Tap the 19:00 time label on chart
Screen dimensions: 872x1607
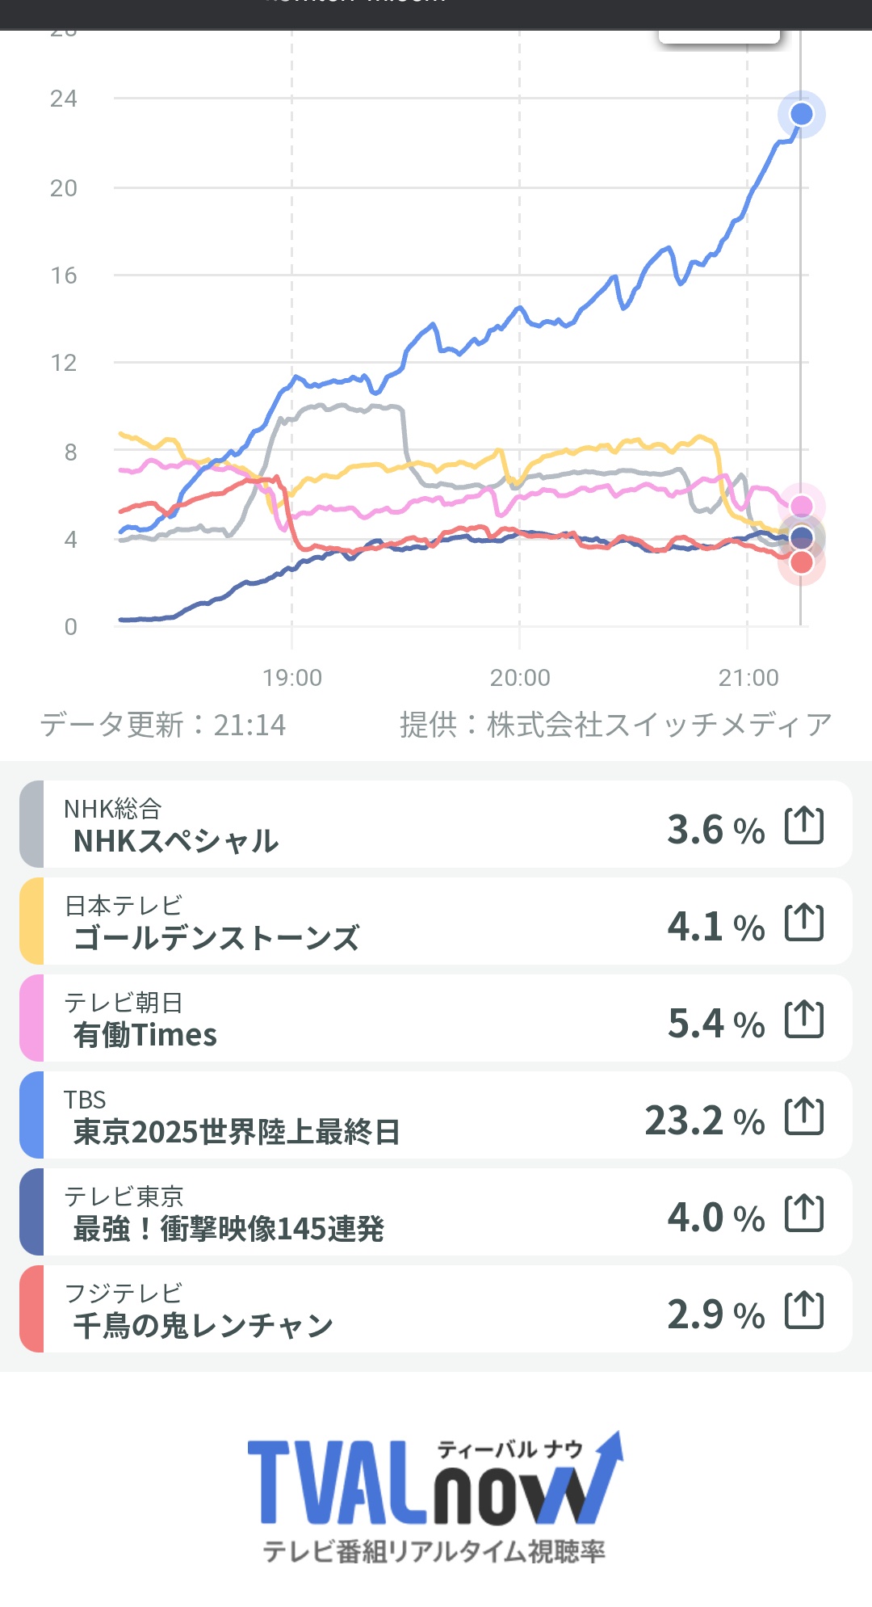(292, 677)
